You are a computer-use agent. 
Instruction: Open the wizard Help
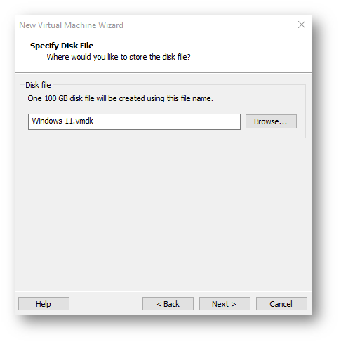coord(44,304)
